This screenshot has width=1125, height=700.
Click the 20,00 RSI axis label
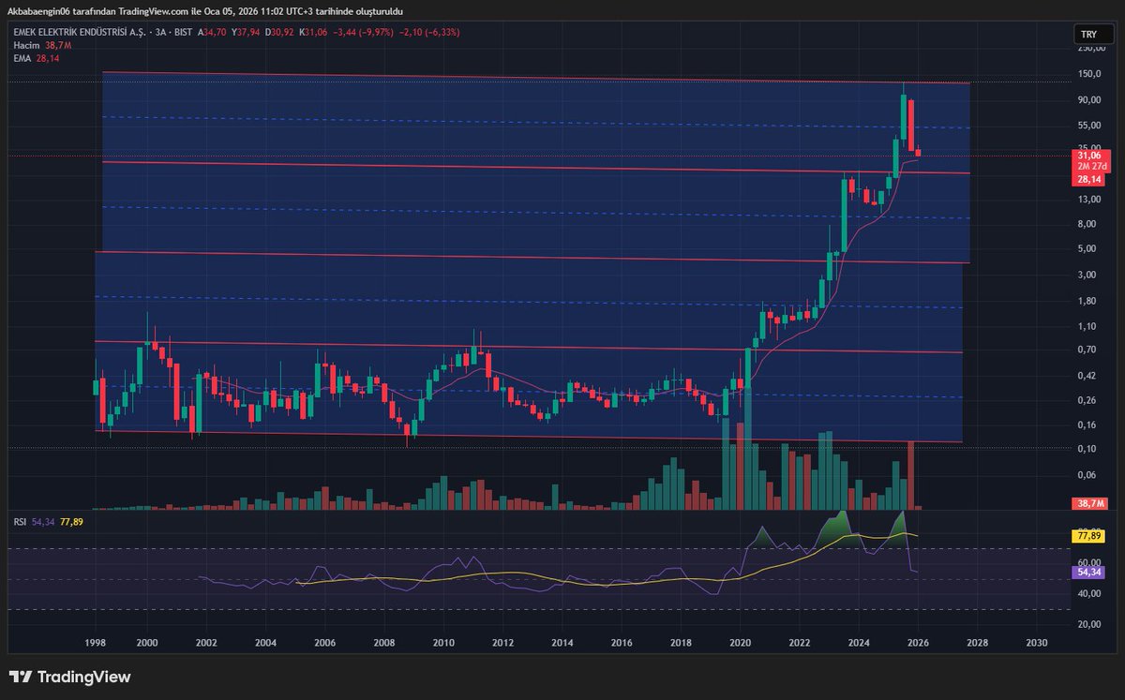pos(1090,624)
